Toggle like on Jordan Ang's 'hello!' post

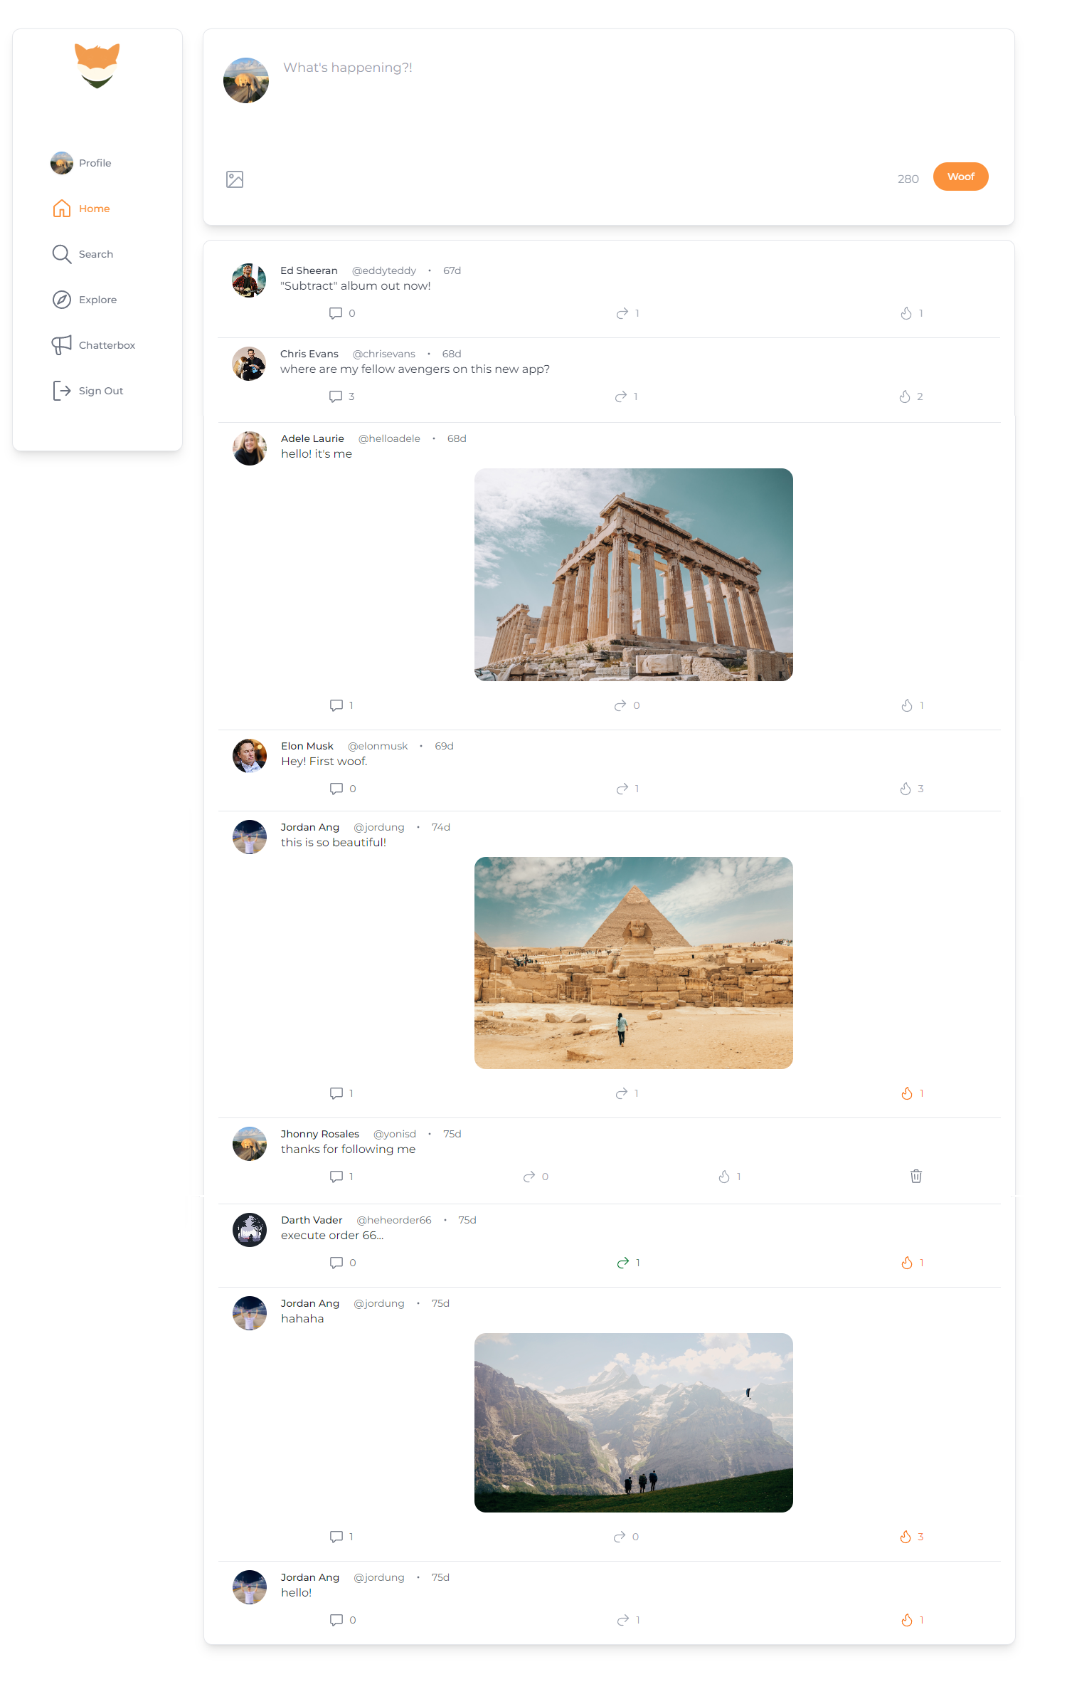(x=907, y=1620)
